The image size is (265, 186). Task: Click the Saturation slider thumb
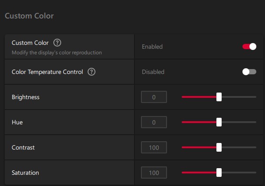coord(219,173)
